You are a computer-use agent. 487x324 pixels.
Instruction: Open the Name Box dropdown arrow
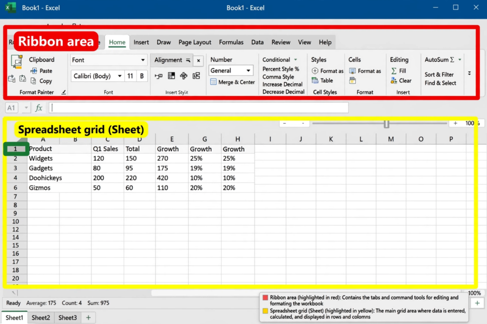click(x=26, y=108)
